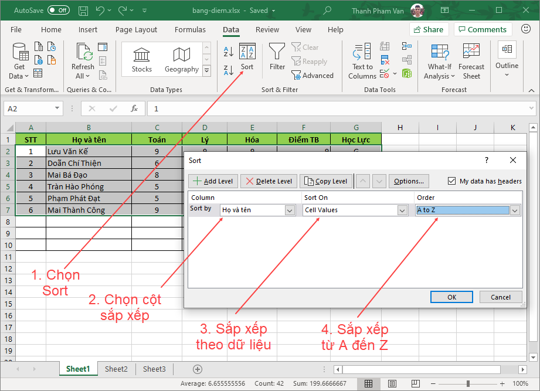
Task: Select the Stocks data type
Action: point(141,60)
